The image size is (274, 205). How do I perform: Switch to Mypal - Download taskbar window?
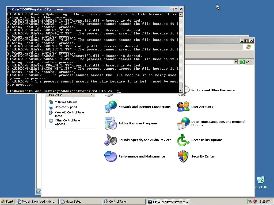point(37,202)
